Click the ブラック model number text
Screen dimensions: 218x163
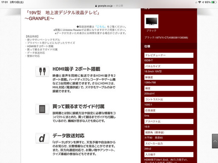pyautogui.click(x=166, y=38)
